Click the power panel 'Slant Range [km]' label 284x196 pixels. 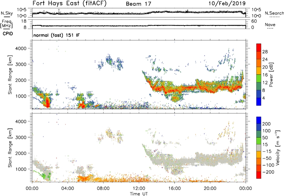click(10, 75)
